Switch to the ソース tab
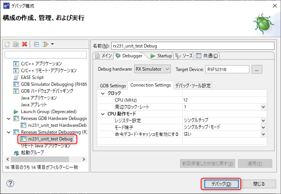This screenshot has width=281, height=194. [x=184, y=56]
